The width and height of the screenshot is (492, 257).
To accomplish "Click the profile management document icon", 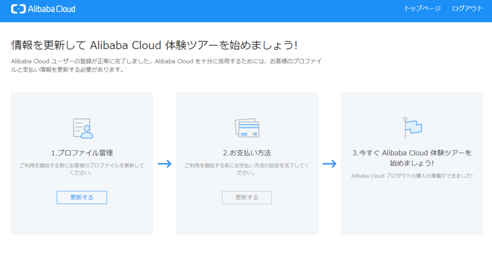I will click(83, 128).
